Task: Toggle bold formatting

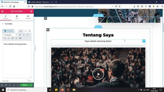Action: (x=20, y=35)
